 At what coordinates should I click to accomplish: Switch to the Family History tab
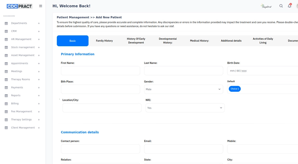(104, 41)
